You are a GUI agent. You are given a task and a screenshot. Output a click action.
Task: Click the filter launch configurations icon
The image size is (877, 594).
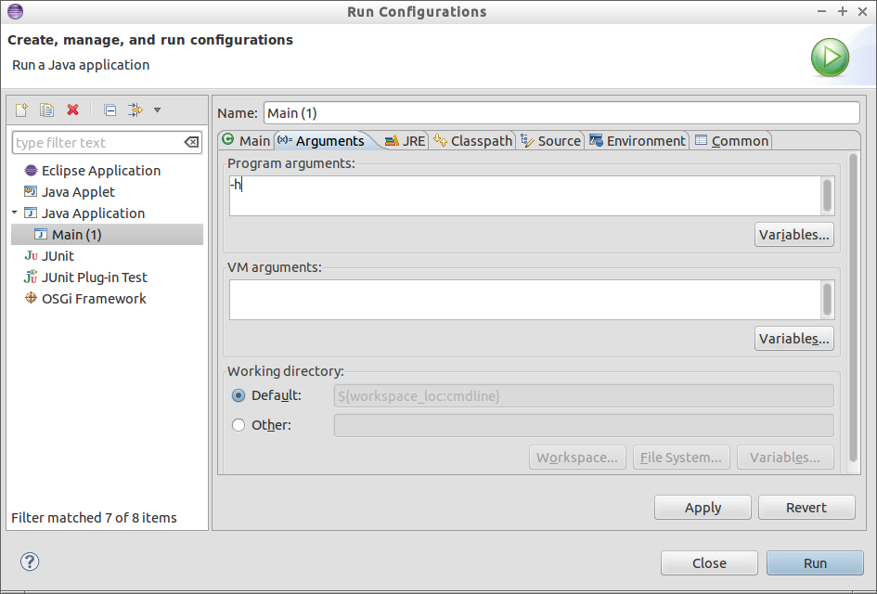[135, 110]
